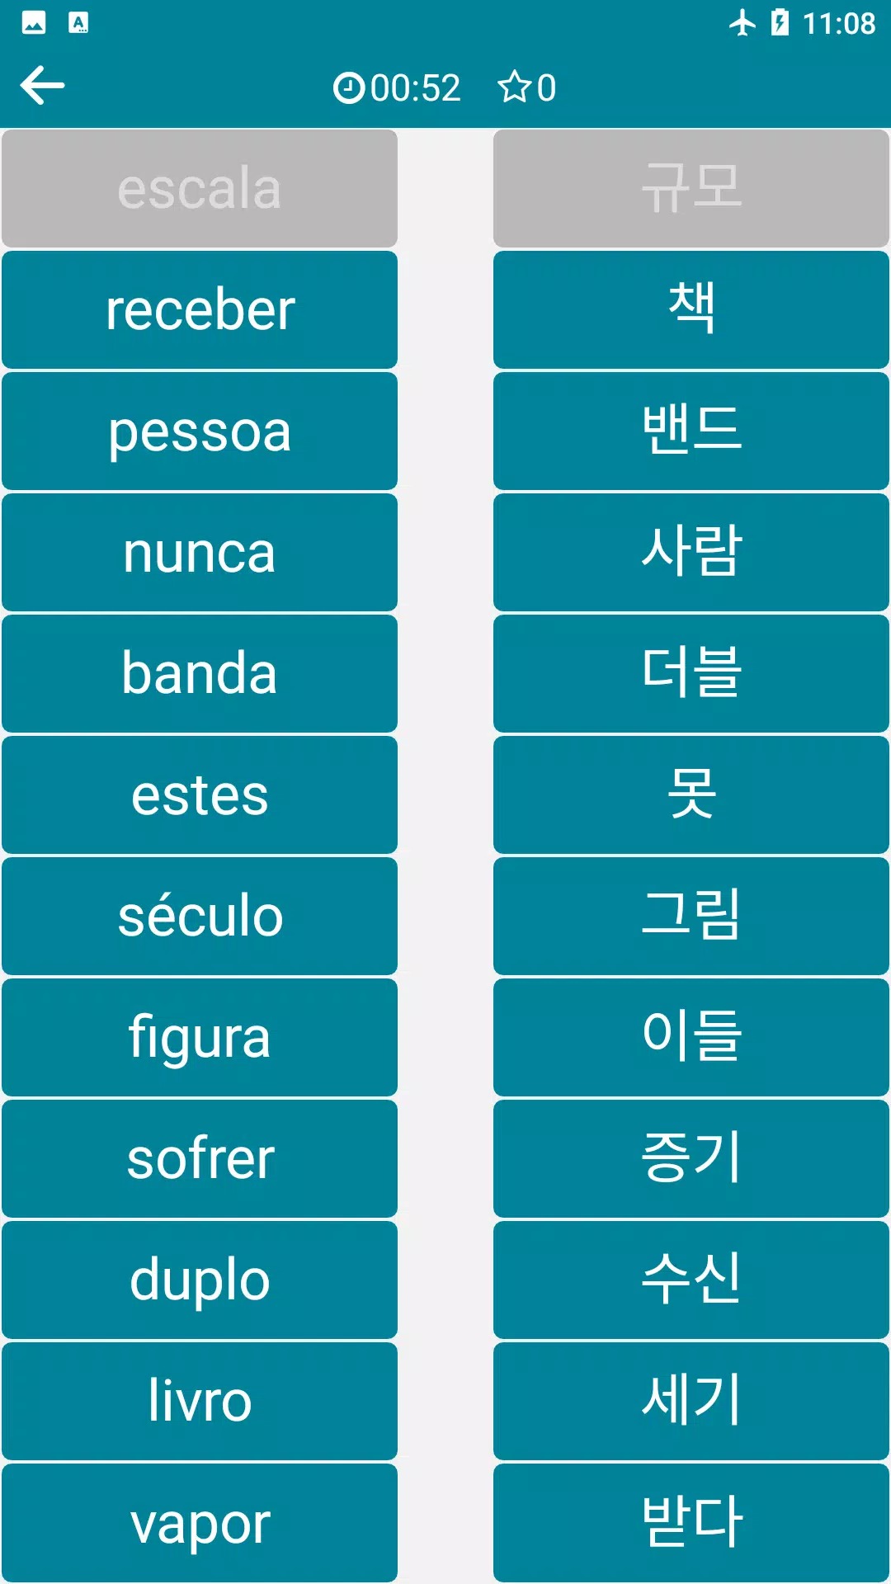Choose the Portuguese word "nunca"
891x1584 pixels.
tap(200, 553)
